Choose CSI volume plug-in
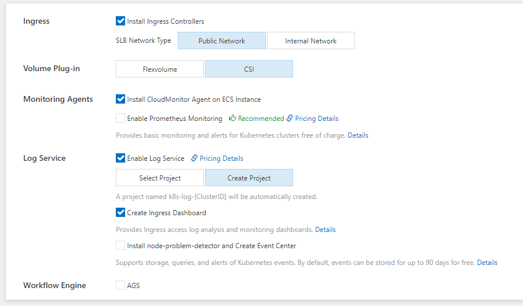This screenshot has height=306, width=523. tap(249, 69)
